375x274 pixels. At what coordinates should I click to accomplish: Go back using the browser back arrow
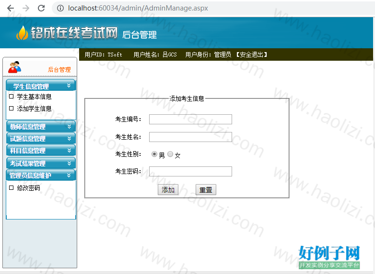coord(11,8)
